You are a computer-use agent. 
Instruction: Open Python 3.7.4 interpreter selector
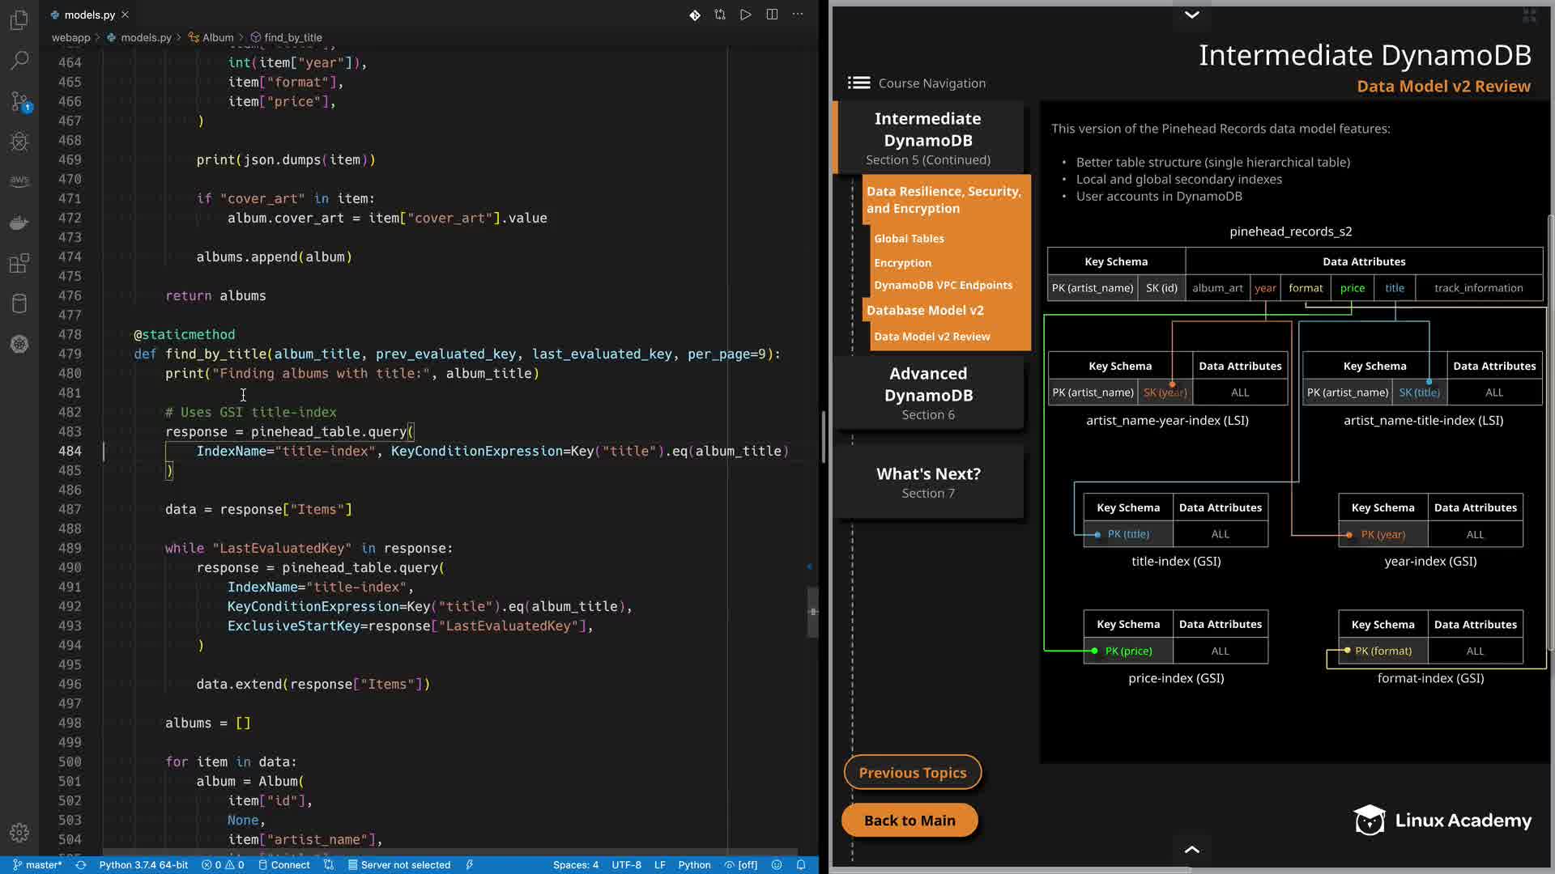pos(143,865)
